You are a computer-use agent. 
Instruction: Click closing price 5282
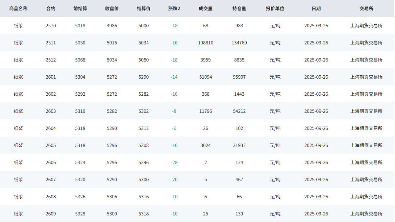pos(112,111)
